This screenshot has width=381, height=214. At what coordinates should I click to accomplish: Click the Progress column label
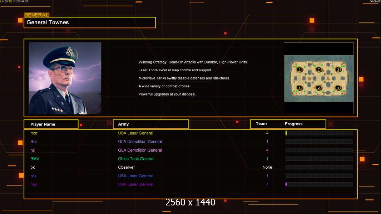293,124
